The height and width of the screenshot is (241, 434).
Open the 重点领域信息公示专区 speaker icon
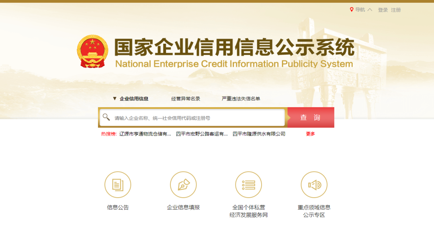click(314, 184)
